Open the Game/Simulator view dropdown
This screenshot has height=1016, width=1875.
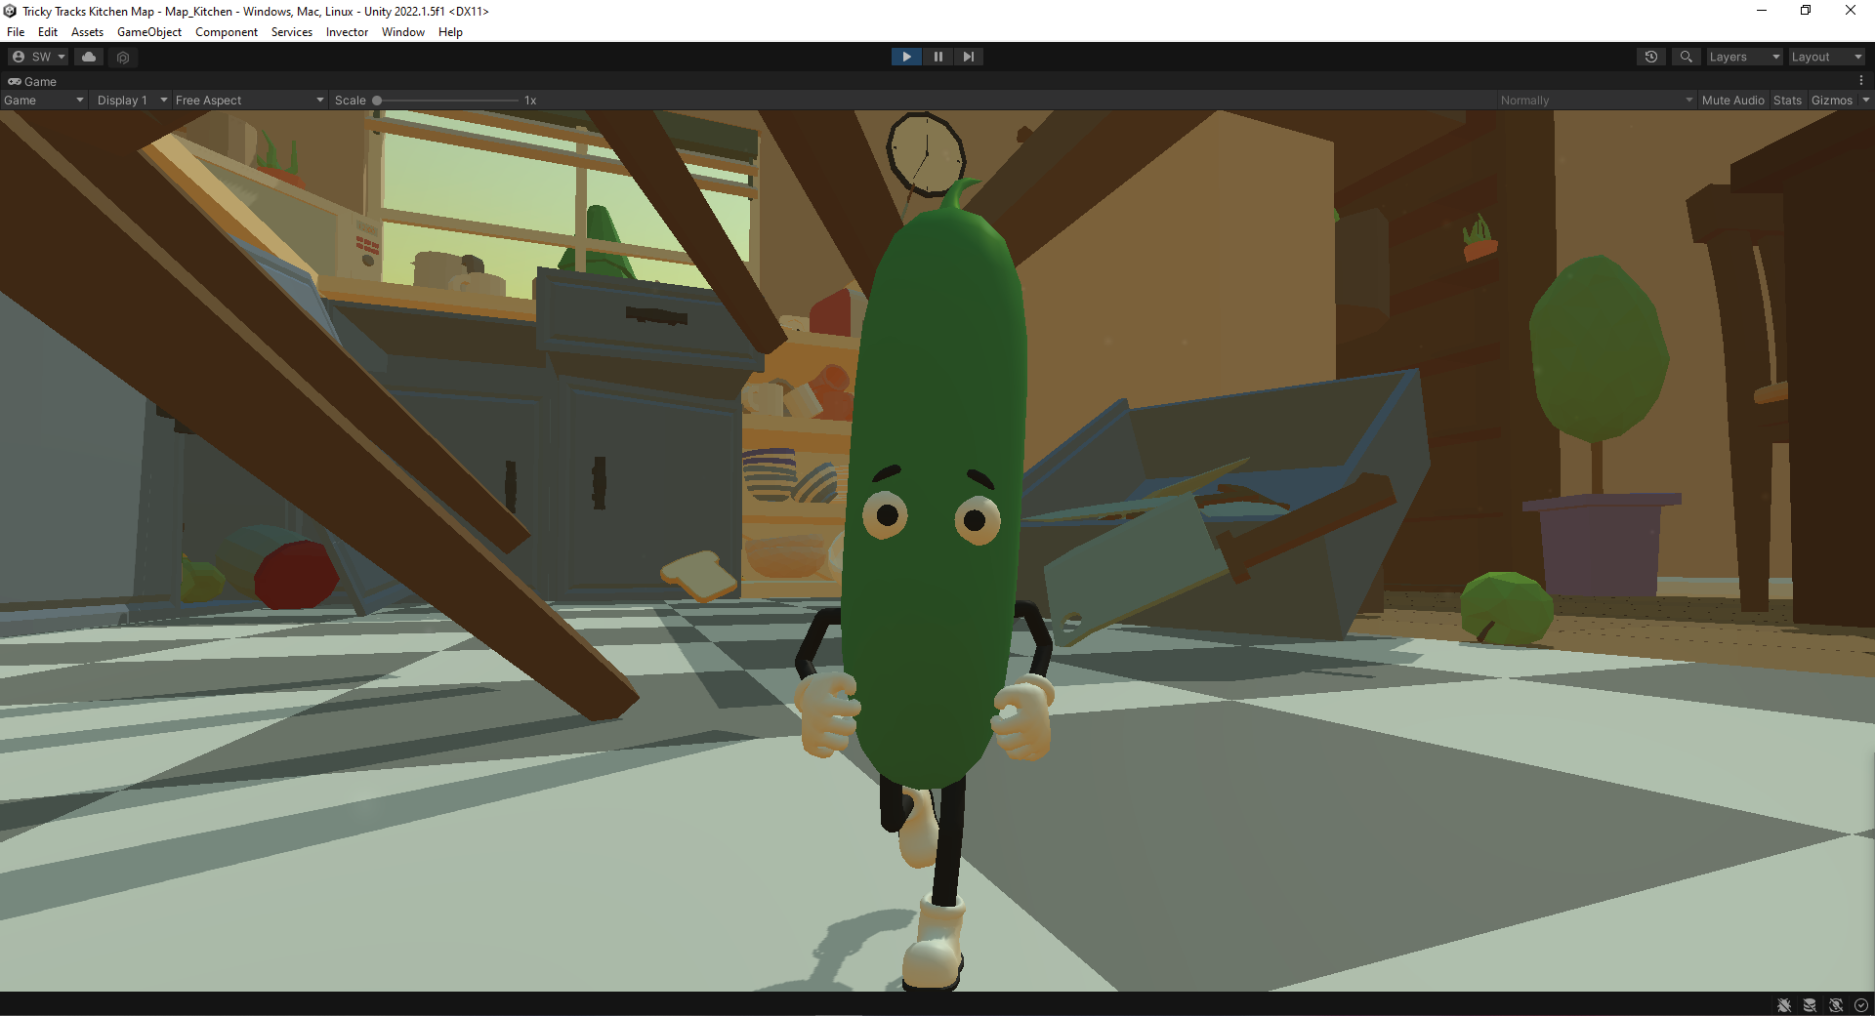point(44,101)
